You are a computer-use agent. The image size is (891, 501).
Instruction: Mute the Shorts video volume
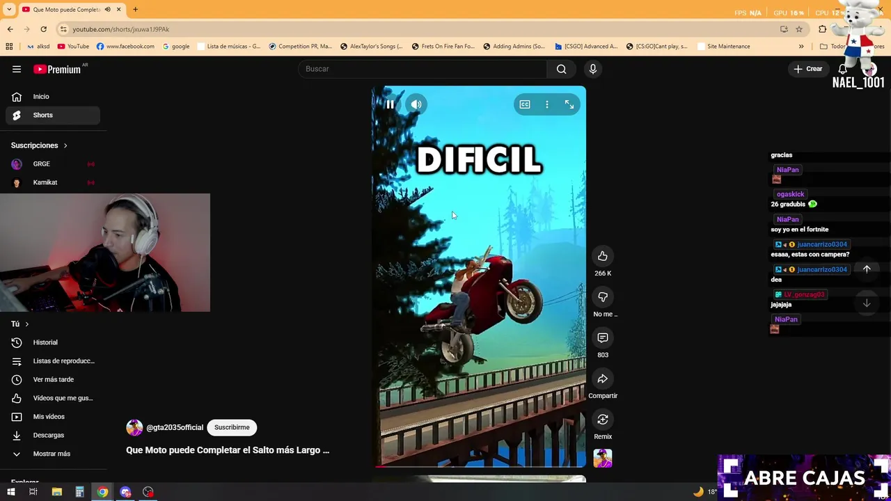[416, 104]
